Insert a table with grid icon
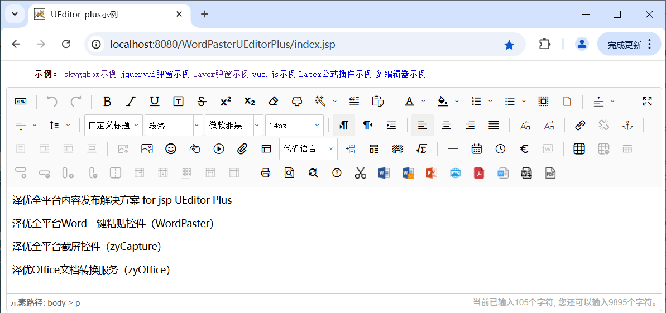 click(x=579, y=148)
